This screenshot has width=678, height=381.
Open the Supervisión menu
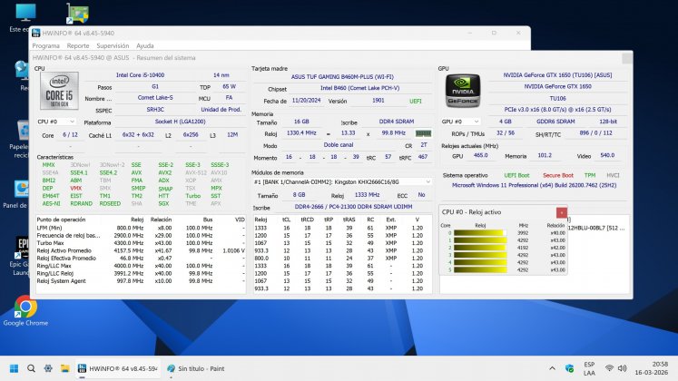click(113, 44)
